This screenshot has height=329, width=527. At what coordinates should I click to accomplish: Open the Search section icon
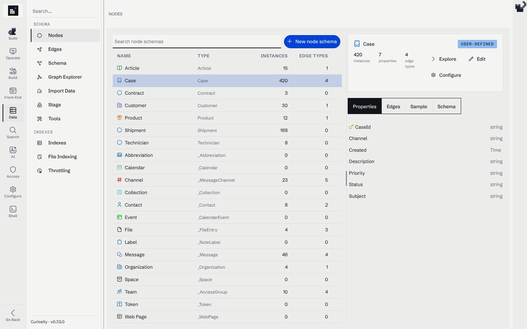(x=13, y=130)
